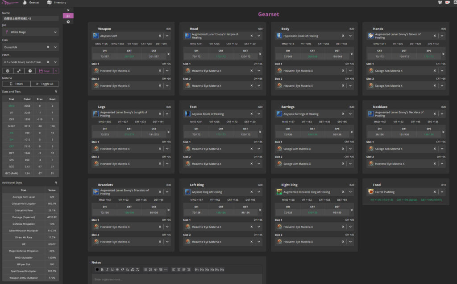Toggle the highlighted pink side panel button
The image size is (457, 284).
pyautogui.click(x=68, y=16)
